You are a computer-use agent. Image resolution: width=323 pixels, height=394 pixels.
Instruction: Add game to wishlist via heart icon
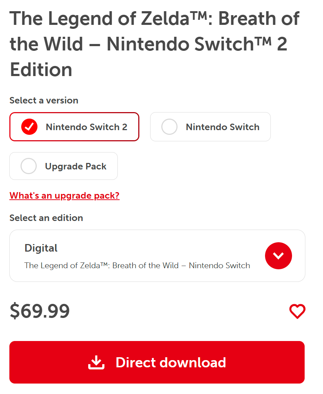297,311
